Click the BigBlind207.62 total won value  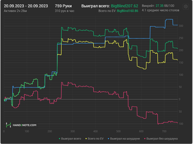point(125,6)
